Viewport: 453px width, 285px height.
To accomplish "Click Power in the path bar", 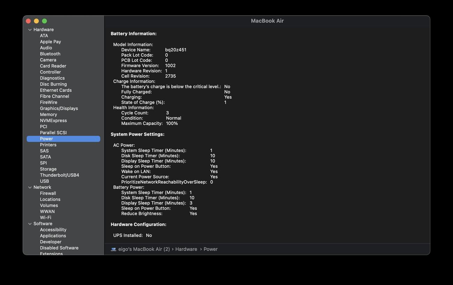I will [210, 249].
